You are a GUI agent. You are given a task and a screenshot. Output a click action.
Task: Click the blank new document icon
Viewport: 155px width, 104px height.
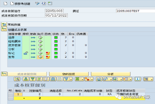(x=5, y=4)
